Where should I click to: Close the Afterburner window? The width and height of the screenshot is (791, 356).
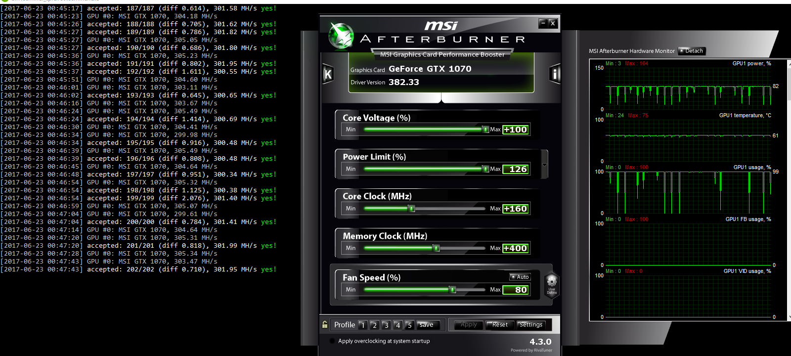553,23
